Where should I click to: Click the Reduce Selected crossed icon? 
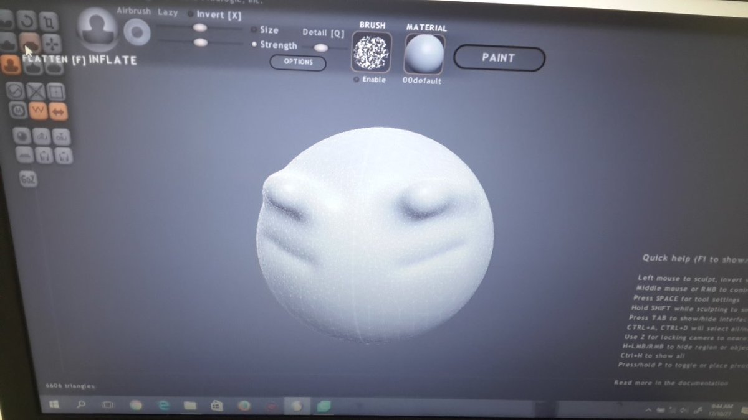(x=36, y=91)
